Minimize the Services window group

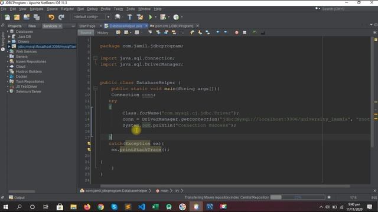click(73, 26)
